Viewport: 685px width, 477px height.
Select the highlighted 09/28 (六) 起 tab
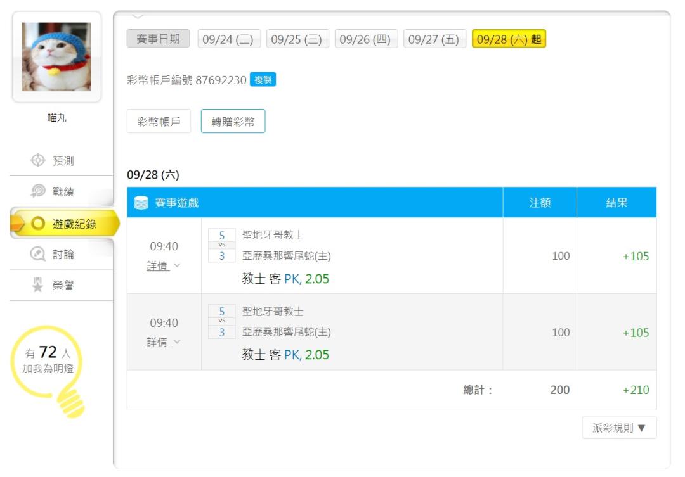tap(509, 39)
